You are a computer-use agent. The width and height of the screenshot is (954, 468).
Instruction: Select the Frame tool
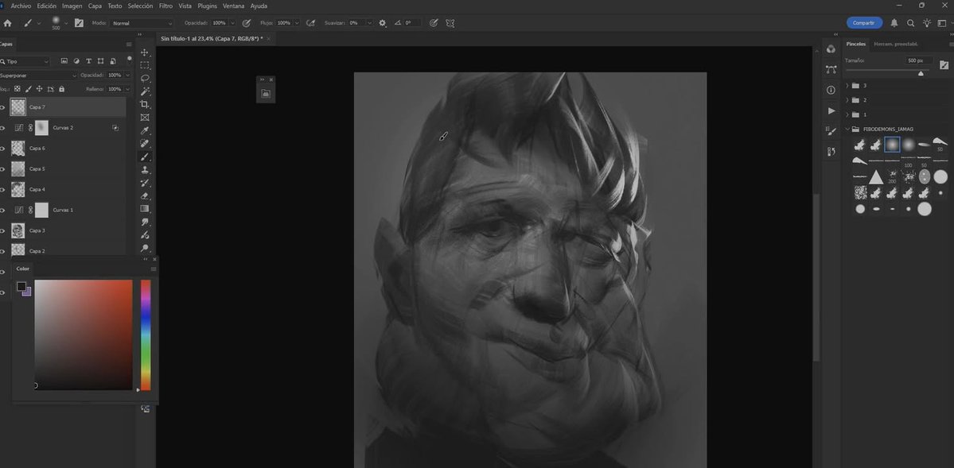coord(145,118)
